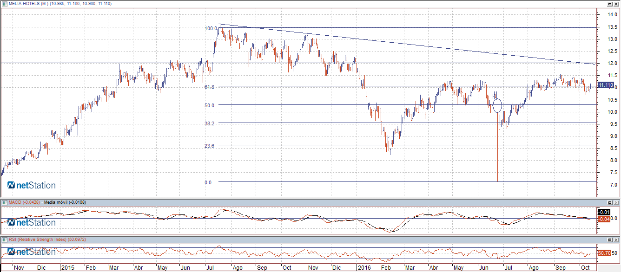Click the Ago label after 2016 on axis

point(534,268)
